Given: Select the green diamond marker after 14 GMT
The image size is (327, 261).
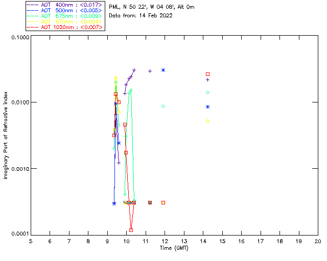Looking at the screenshot, I should coord(208,93).
